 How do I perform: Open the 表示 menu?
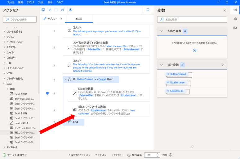50,2
